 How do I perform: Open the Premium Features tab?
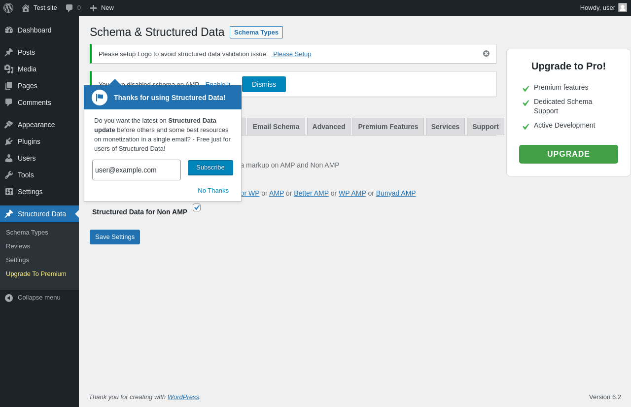tap(388, 127)
